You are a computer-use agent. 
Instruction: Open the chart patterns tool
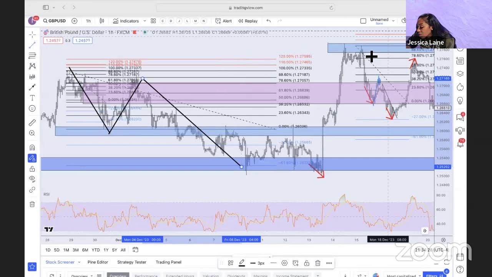32,66
